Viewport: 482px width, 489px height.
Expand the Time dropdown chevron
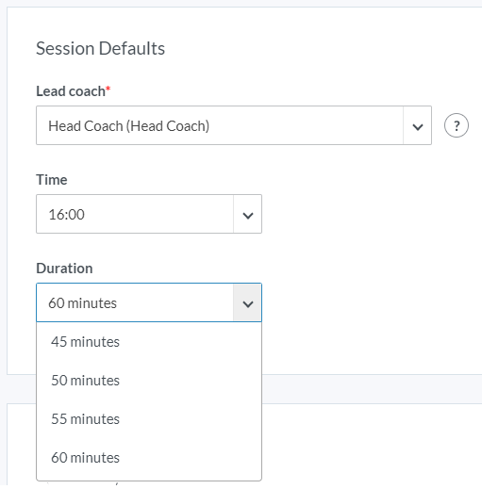[x=248, y=214]
